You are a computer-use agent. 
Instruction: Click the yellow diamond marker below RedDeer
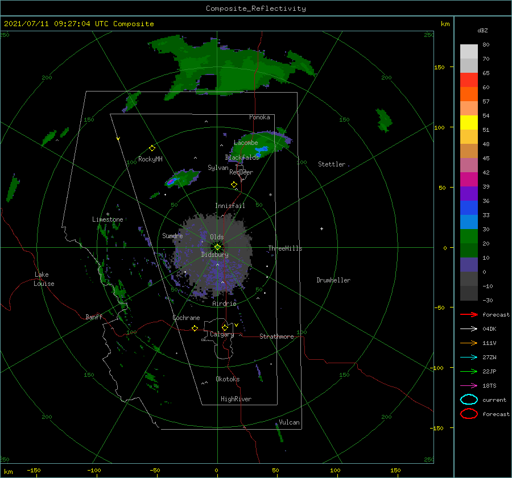(234, 185)
